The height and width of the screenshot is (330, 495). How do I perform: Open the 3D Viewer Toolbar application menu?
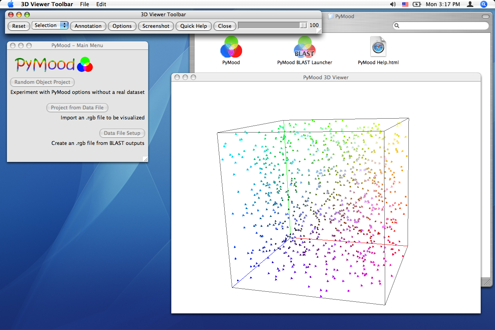click(47, 4)
